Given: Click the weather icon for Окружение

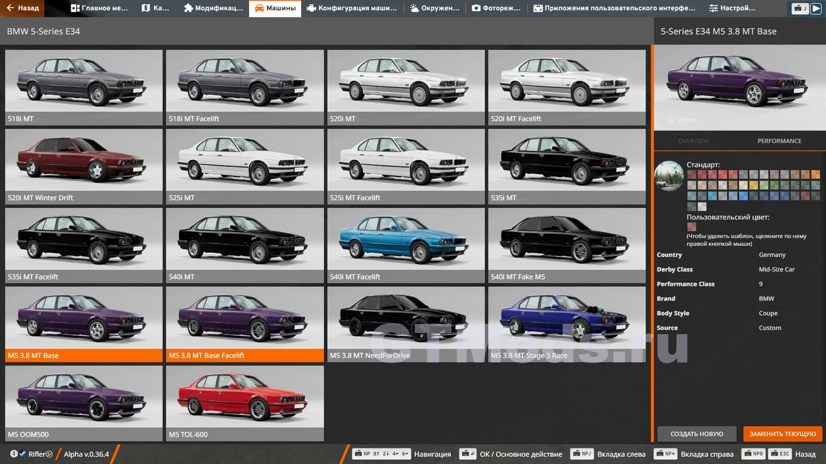Looking at the screenshot, I should (414, 8).
